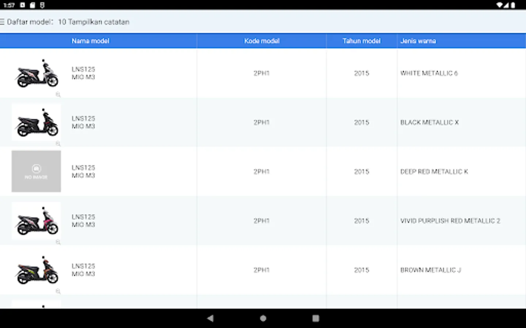This screenshot has height=328, width=526.
Task: Tap the 10 Tampilkan catatan record count text
Action: point(94,22)
